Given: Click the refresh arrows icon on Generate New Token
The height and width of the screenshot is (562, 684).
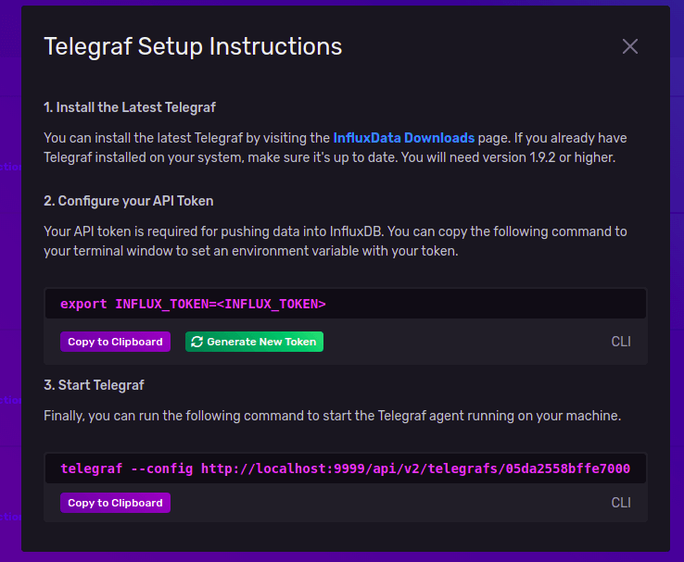Looking at the screenshot, I should [x=196, y=342].
